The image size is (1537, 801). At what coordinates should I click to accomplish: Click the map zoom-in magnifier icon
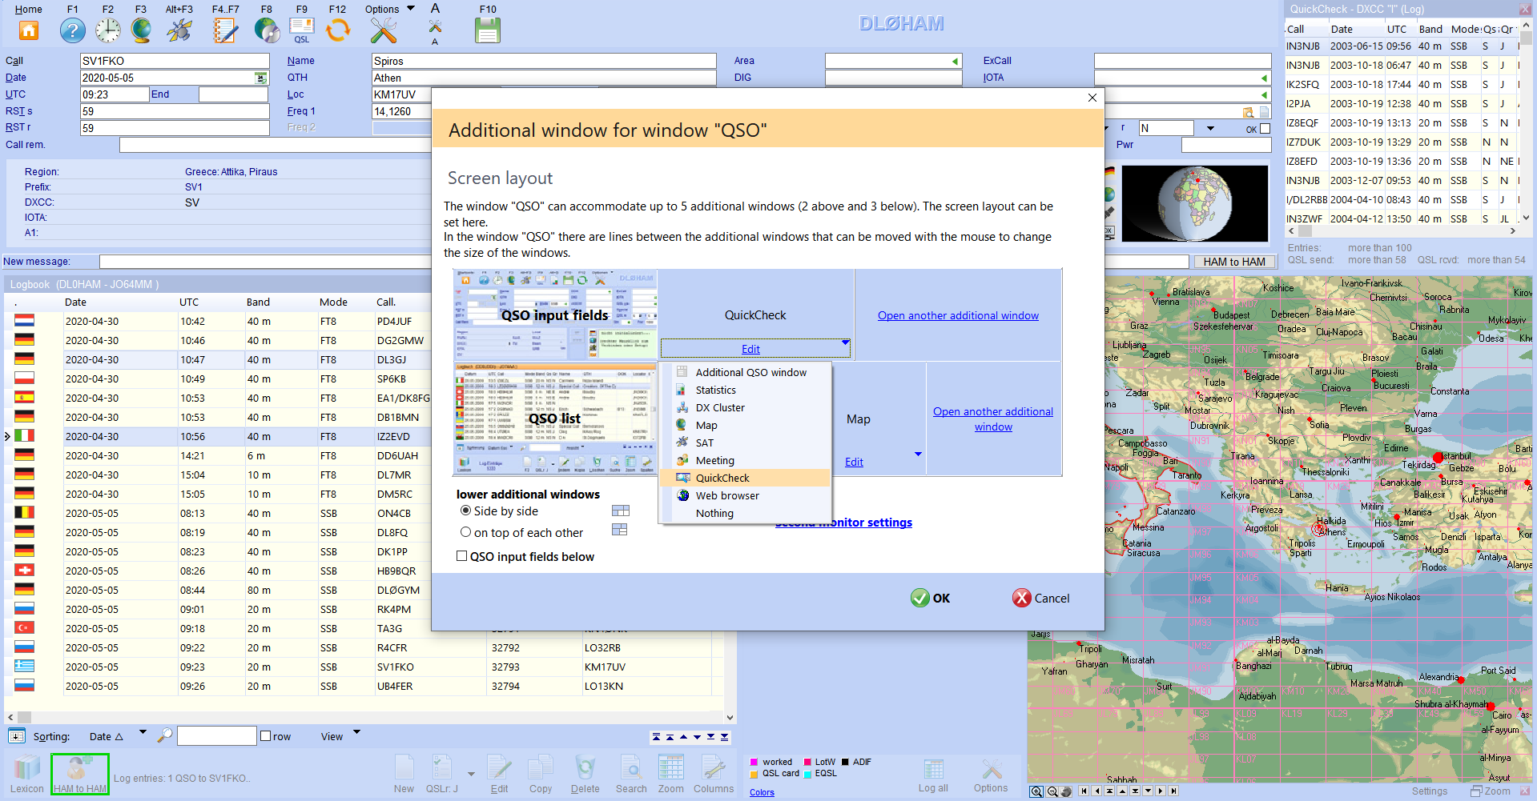(1036, 791)
